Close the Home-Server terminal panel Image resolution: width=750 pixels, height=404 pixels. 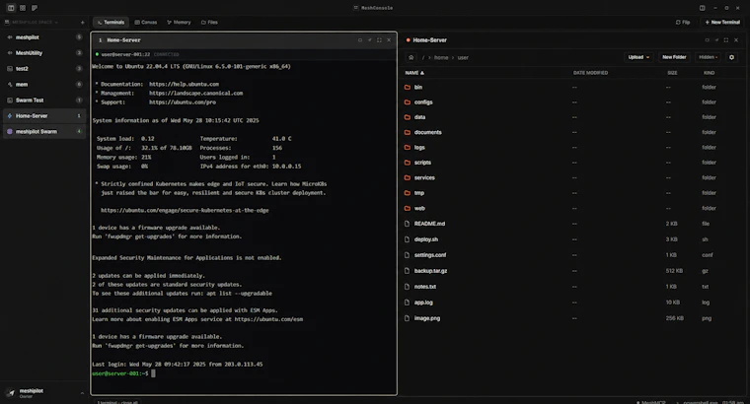389,40
